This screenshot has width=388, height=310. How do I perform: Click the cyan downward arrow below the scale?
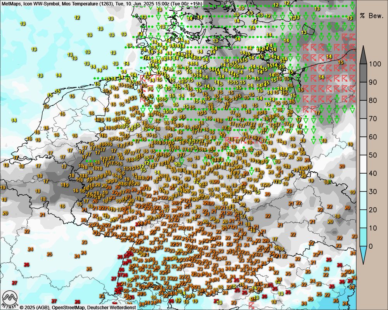click(x=363, y=257)
